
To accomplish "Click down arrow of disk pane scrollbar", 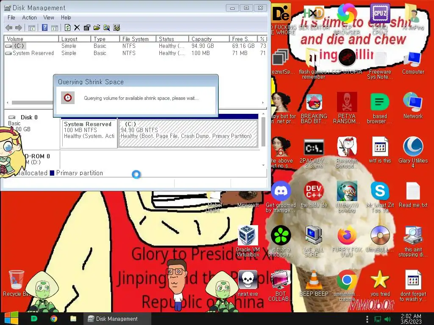I will (x=263, y=165).
